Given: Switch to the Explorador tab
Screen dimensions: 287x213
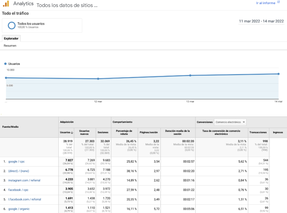Looking at the screenshot, I should click(11, 38).
